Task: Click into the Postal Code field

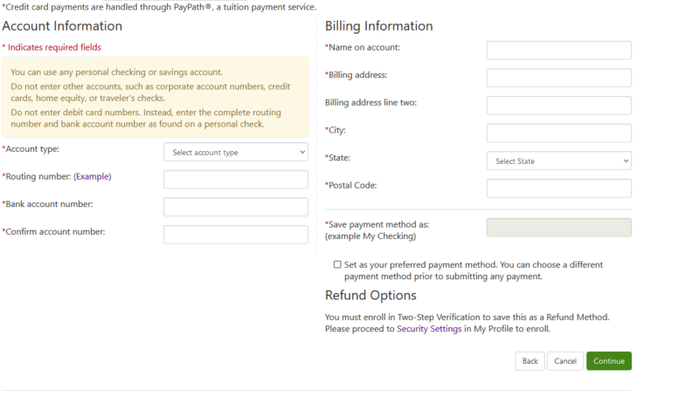Action: 558,188
